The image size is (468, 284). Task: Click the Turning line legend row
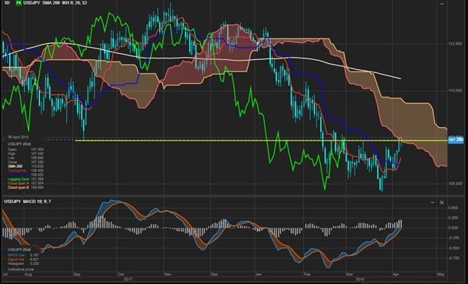pyautogui.click(x=25, y=171)
